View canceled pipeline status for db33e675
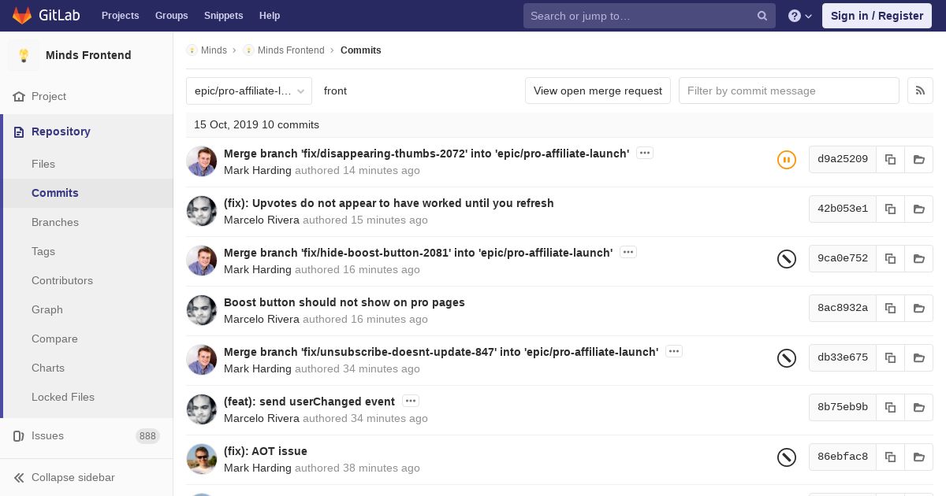 pos(787,358)
